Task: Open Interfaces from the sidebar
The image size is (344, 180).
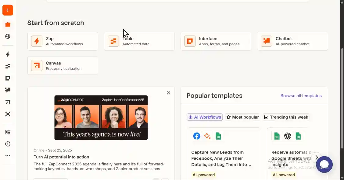Action: tap(8, 78)
